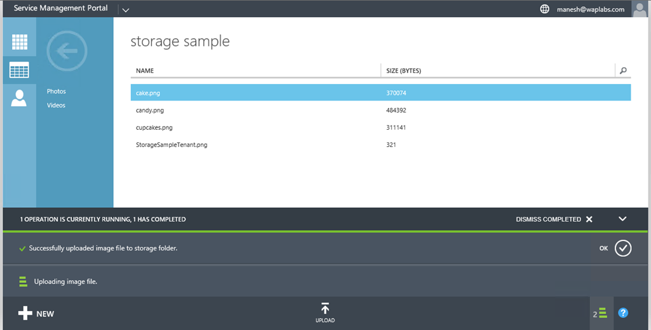Click the search magnifier icon in table header
Image resolution: width=651 pixels, height=330 pixels.
(x=622, y=71)
